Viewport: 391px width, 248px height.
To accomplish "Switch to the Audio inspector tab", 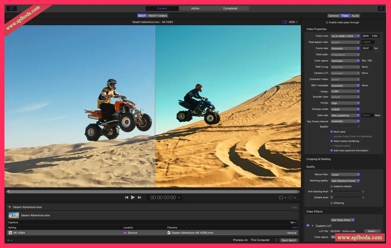I will pyautogui.click(x=355, y=16).
